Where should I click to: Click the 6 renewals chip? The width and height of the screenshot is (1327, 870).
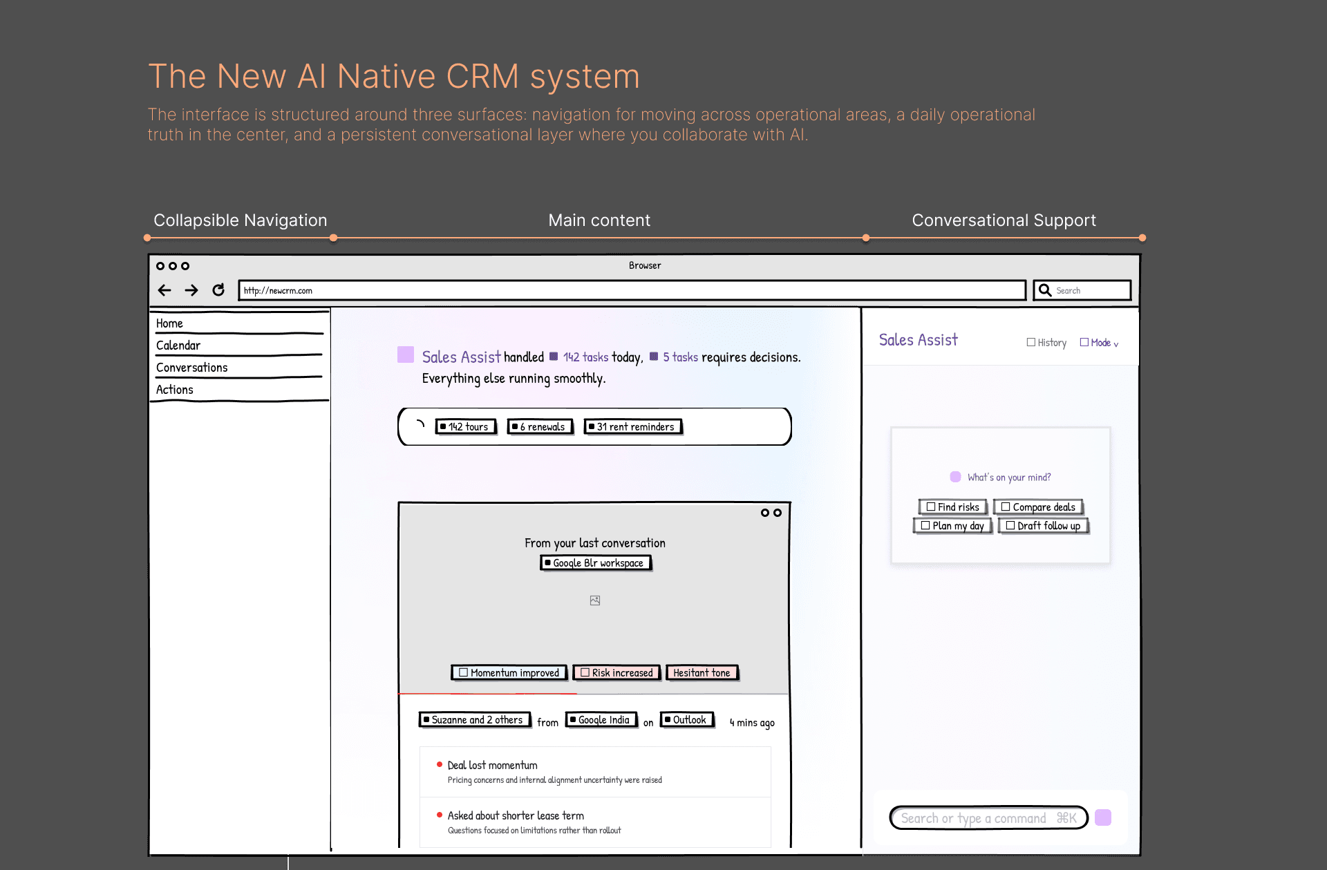(x=540, y=427)
